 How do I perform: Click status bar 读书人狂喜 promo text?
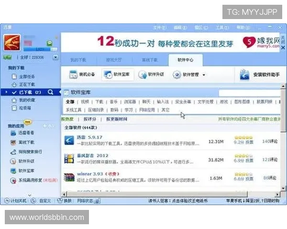[x=178, y=201]
